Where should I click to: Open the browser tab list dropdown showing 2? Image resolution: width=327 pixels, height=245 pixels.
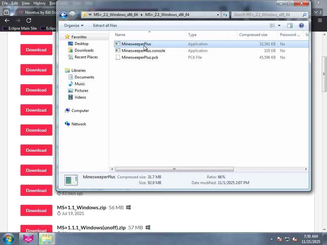(318, 12)
